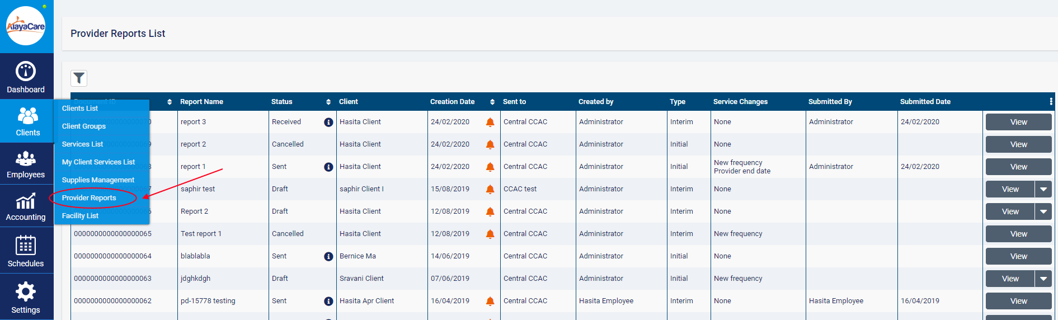Click info icon for report 3 status

(x=328, y=122)
